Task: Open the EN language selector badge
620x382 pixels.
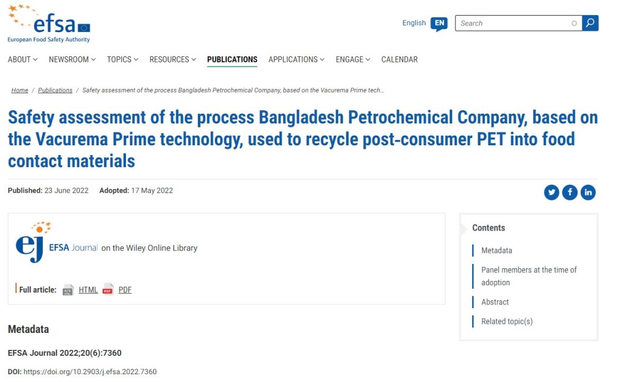Action: click(x=439, y=24)
